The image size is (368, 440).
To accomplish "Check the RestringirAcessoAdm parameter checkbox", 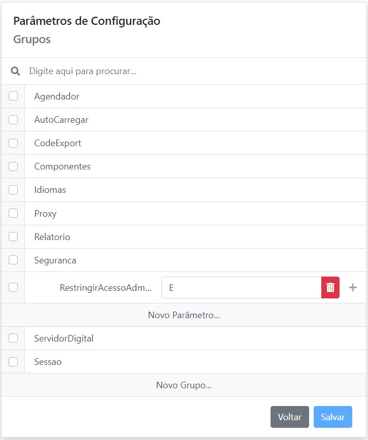I will [x=13, y=288].
